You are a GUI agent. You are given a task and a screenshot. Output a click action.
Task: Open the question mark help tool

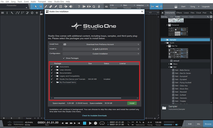point(79,6)
